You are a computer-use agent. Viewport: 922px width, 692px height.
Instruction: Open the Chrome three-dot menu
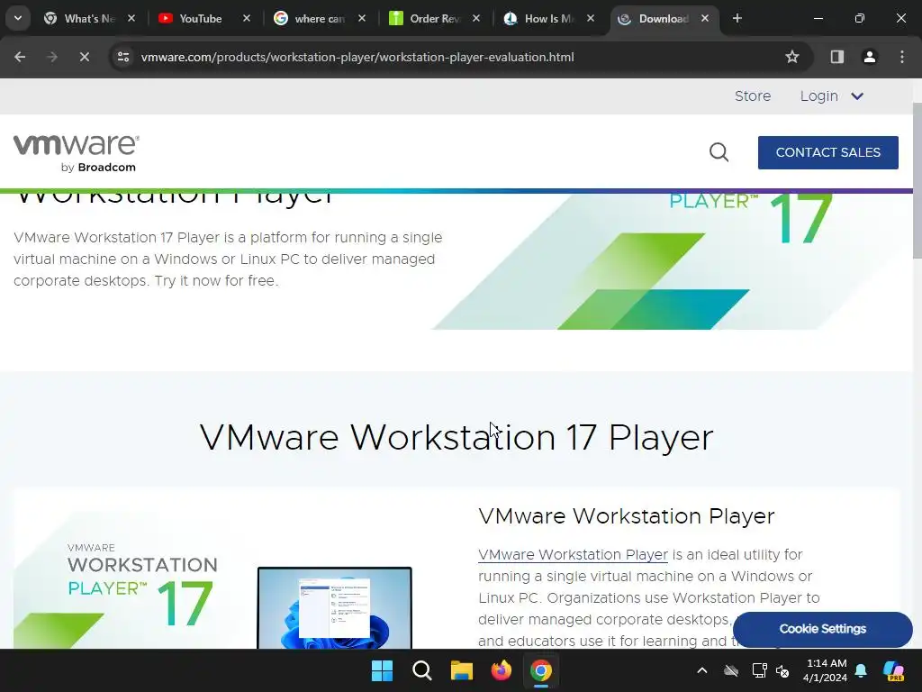[x=902, y=57]
